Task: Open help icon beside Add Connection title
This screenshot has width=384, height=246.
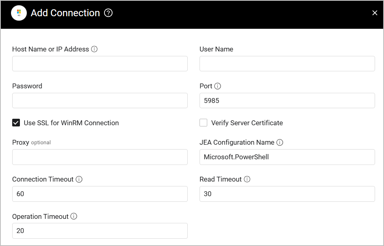Action: (x=108, y=13)
